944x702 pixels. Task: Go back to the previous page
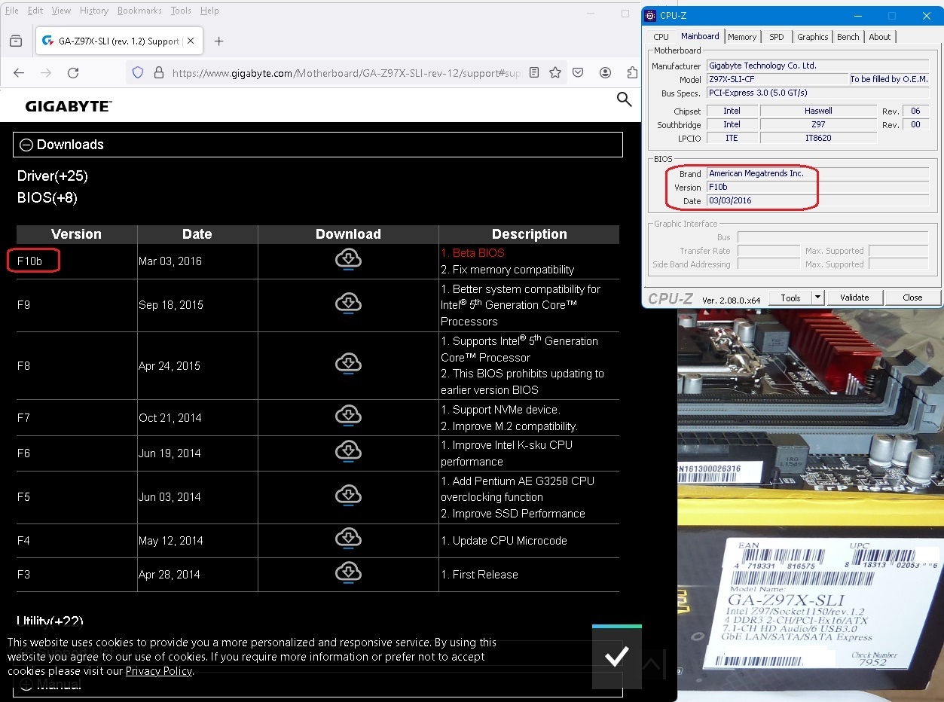[19, 73]
